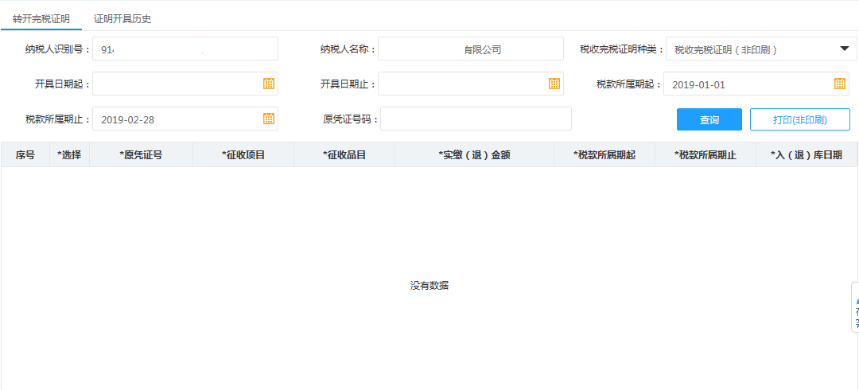Select the 转开完税证明 tab
859x390 pixels.
tap(41, 18)
